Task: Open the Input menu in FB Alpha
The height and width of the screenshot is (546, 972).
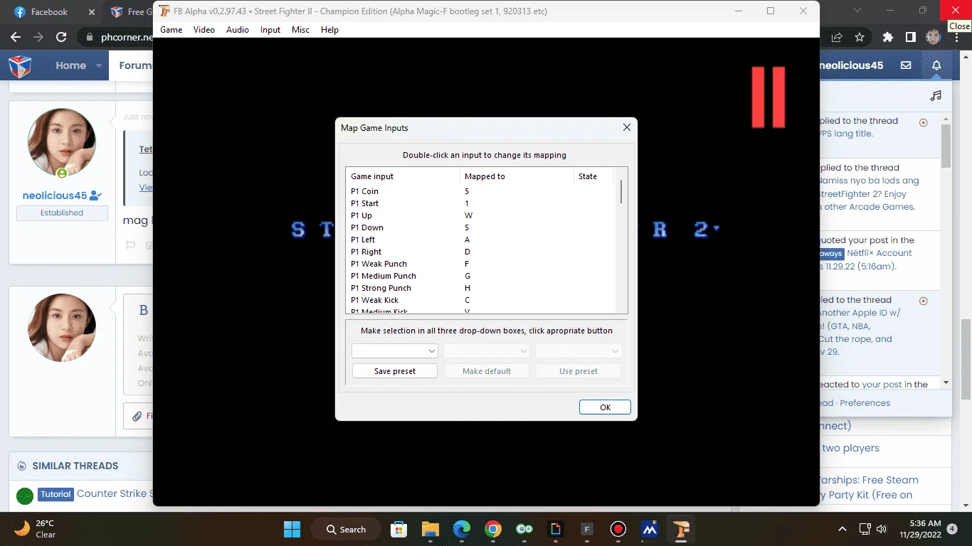Action: coord(270,30)
